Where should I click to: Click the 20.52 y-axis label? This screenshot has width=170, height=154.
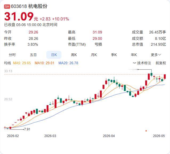tap(8, 99)
